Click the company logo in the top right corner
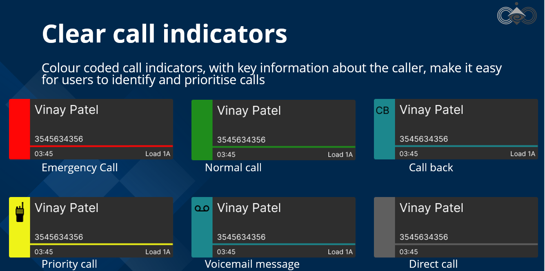The width and height of the screenshot is (545, 271). 516,15
